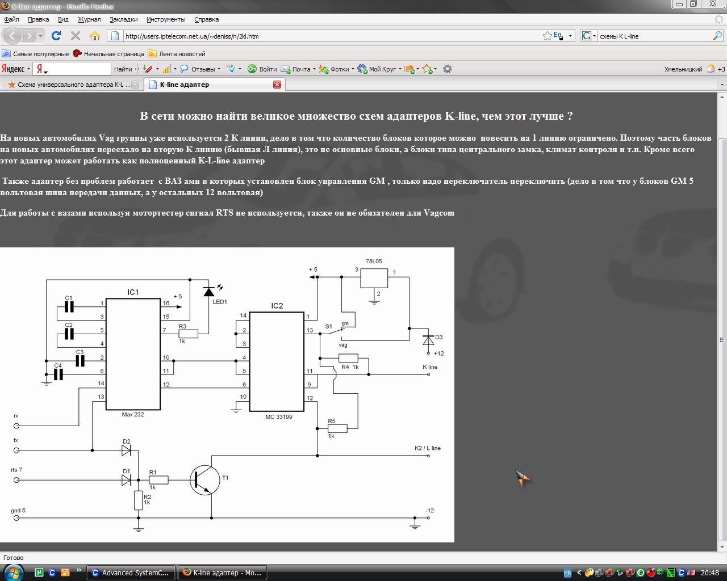Open Yandex bar settings gear icon
This screenshot has width=727, height=581.
448,69
